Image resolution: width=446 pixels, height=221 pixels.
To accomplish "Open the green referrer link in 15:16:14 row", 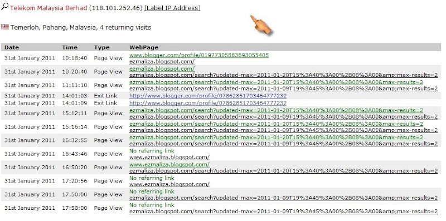I will point(276,124).
